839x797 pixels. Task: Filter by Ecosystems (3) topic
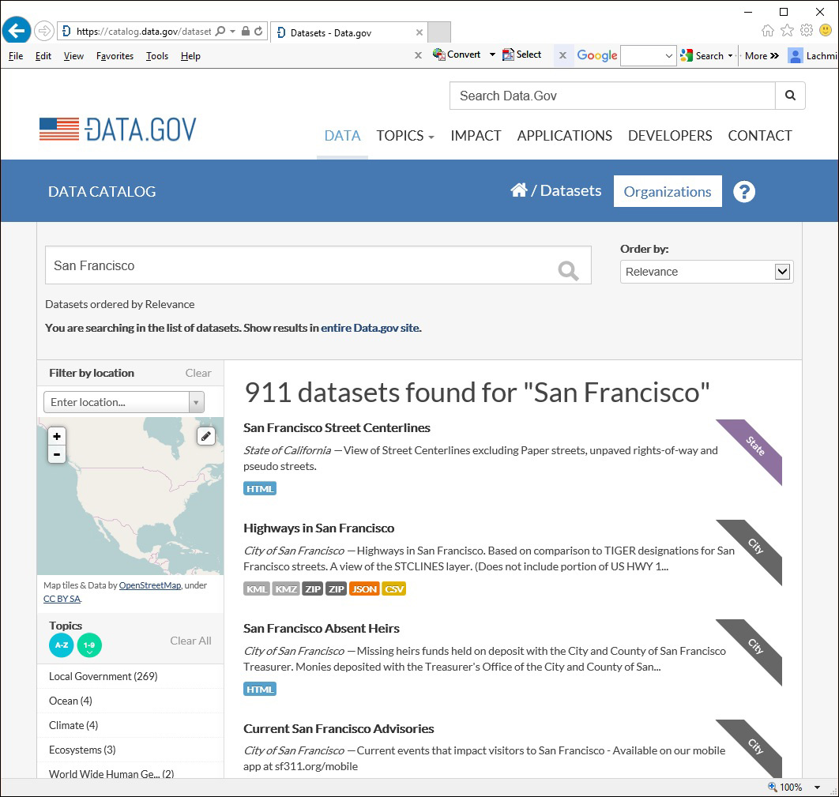pyautogui.click(x=82, y=750)
